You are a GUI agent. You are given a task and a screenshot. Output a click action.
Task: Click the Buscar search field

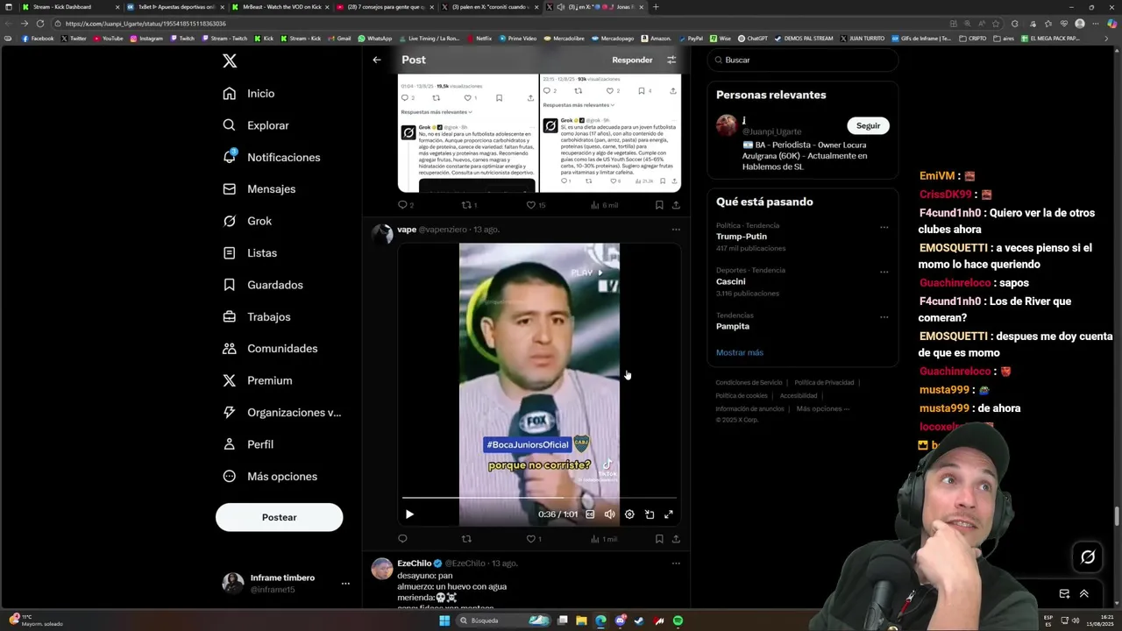point(803,60)
